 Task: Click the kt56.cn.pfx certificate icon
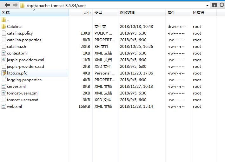(4, 73)
